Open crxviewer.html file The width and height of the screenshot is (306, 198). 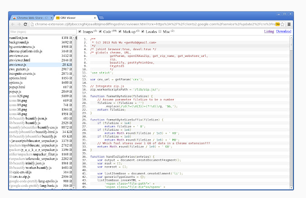(x=40, y=60)
